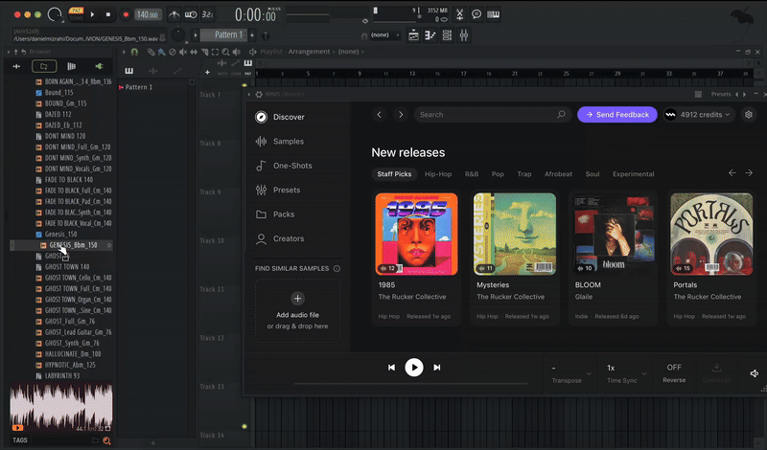Screen dimensions: 767x450
Task: Click info icon beside Find Similar Samples
Action: [337, 268]
